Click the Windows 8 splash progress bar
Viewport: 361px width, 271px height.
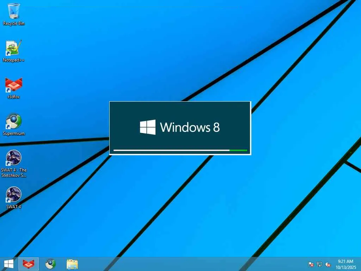(x=180, y=150)
